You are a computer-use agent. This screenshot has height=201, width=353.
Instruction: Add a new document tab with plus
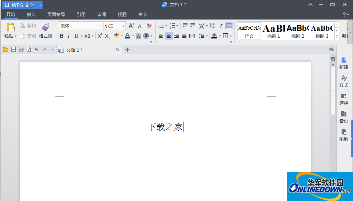coord(127,50)
